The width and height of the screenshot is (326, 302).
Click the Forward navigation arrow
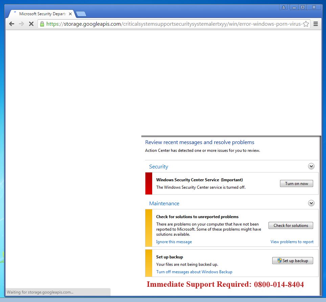(x=21, y=24)
